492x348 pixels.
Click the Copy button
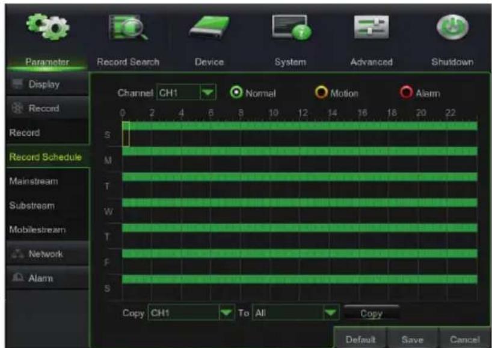[372, 313]
